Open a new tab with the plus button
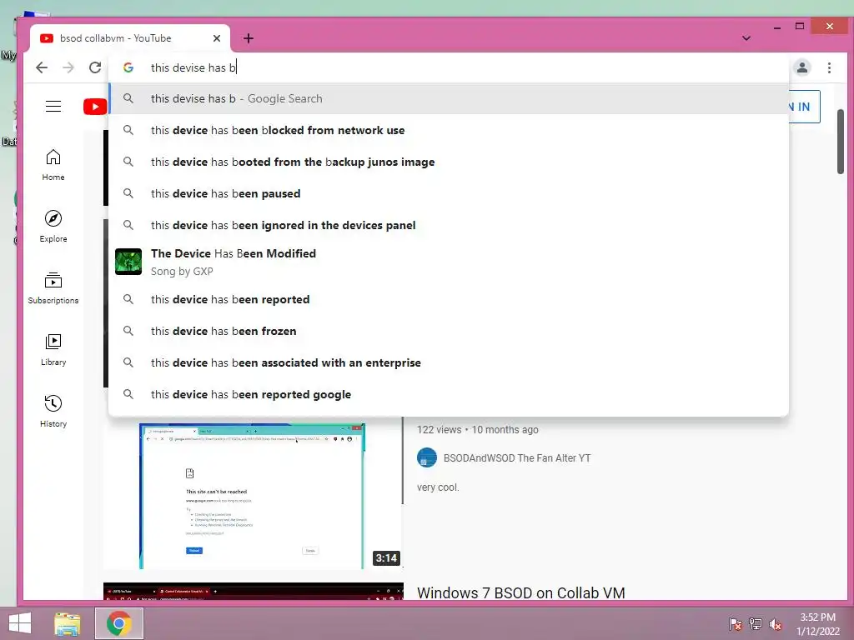 coord(249,38)
